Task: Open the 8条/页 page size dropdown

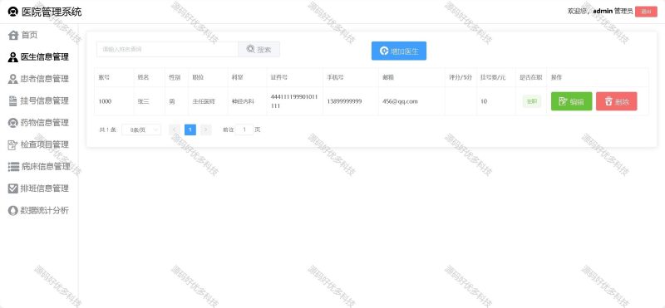Action: [141, 130]
